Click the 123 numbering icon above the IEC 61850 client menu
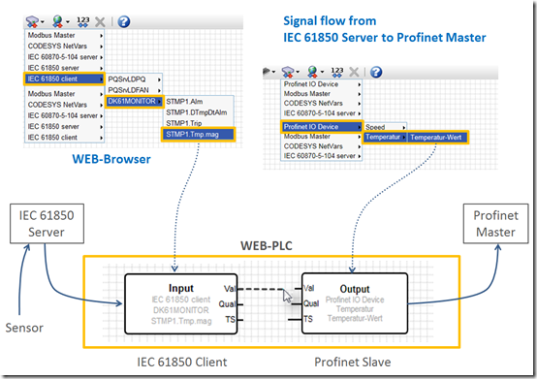This screenshot has height=379, width=537. pos(83,21)
